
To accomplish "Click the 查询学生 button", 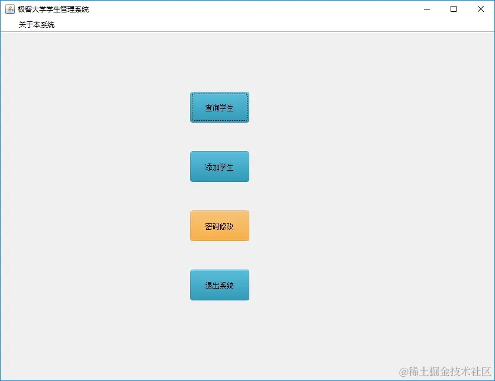I will [x=220, y=107].
